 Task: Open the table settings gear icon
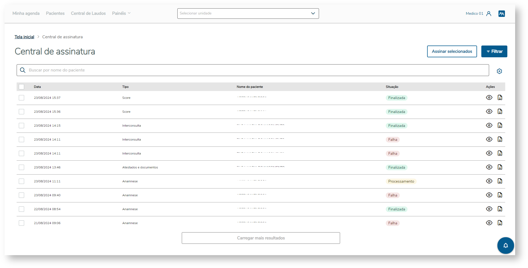[499, 71]
